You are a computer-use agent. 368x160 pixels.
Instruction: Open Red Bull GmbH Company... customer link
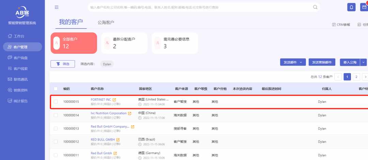[110, 126]
